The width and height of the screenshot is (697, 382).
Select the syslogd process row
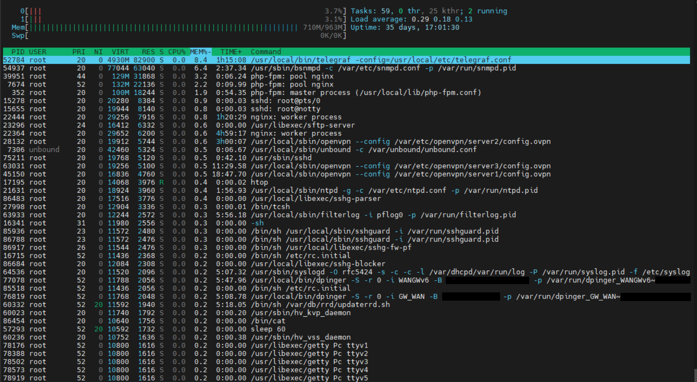(x=346, y=272)
